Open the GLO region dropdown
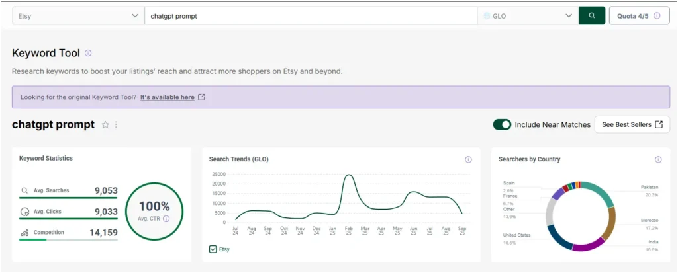 528,16
